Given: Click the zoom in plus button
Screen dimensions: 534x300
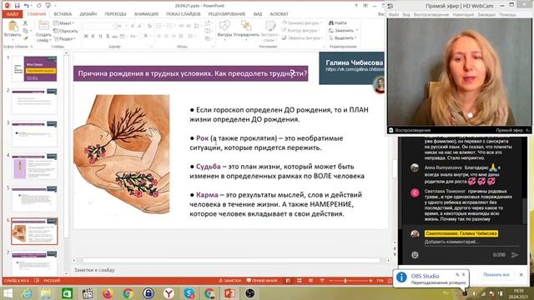Looking at the screenshot, I should (370, 281).
